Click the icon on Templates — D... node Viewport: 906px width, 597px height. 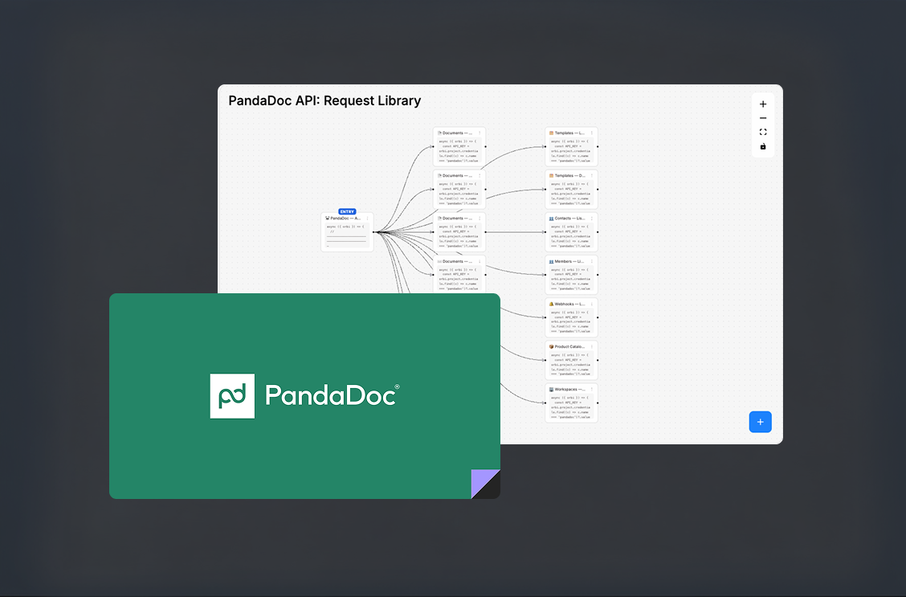point(551,176)
